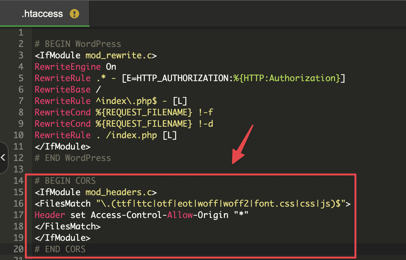Click "mod_headers.c" in the IfModule tag

pyautogui.click(x=118, y=192)
